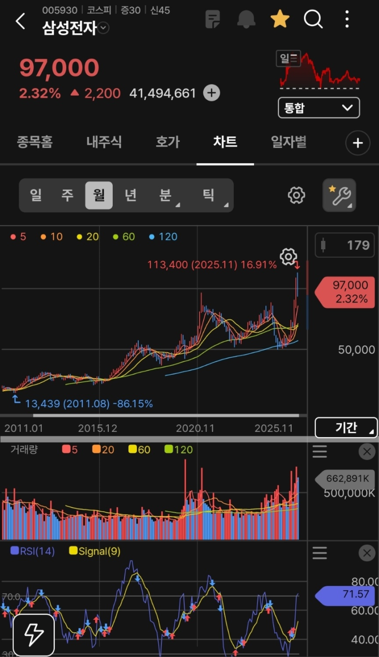Tap the plus icon beside trade volume
The image size is (379, 657).
tap(211, 93)
